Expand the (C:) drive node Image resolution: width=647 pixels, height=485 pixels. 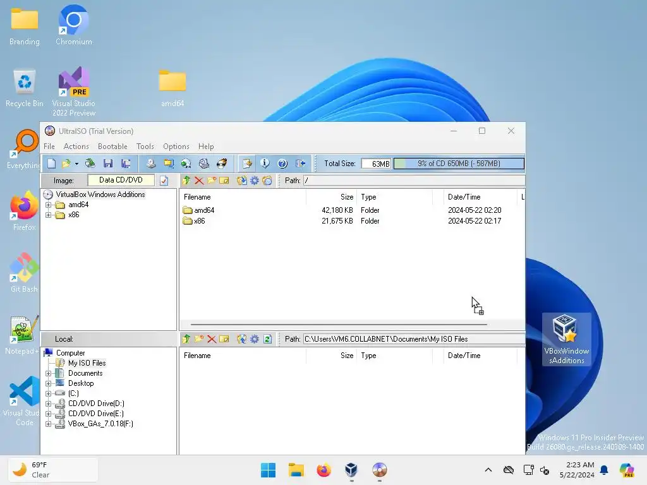(48, 393)
